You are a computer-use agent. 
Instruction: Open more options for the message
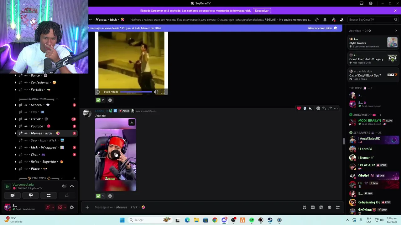(x=336, y=108)
